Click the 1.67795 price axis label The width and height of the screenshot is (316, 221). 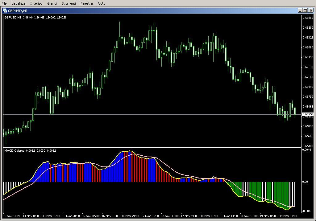308,57
